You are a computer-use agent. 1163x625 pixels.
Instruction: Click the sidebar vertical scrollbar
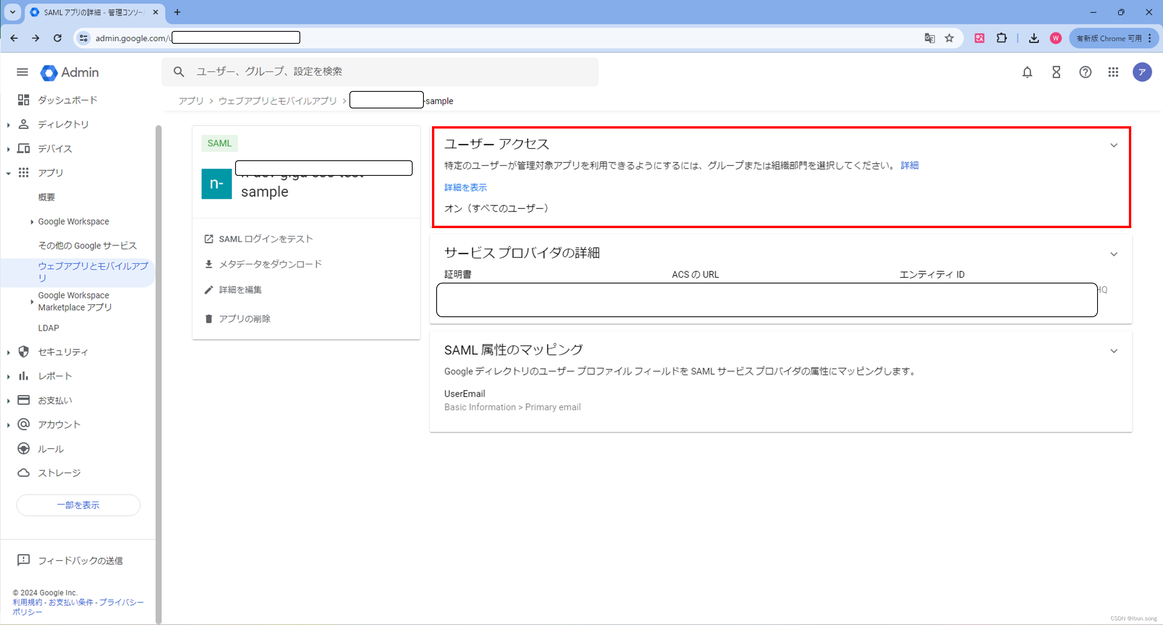click(158, 374)
